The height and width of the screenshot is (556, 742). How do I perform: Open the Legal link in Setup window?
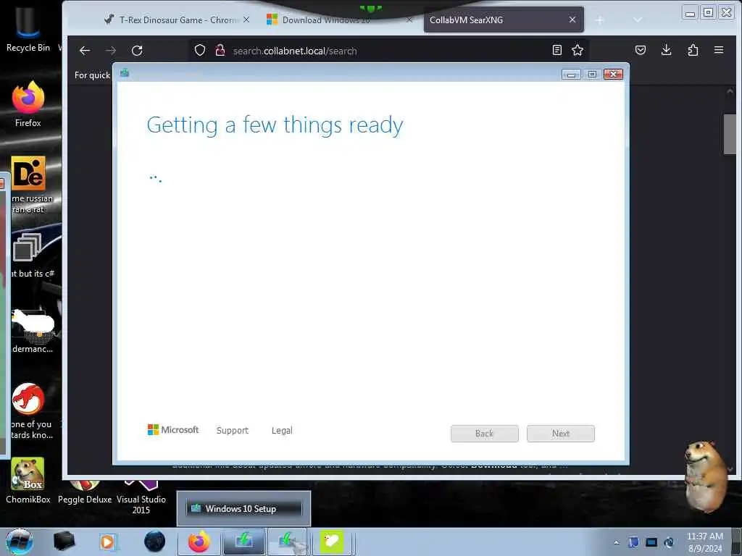[282, 430]
